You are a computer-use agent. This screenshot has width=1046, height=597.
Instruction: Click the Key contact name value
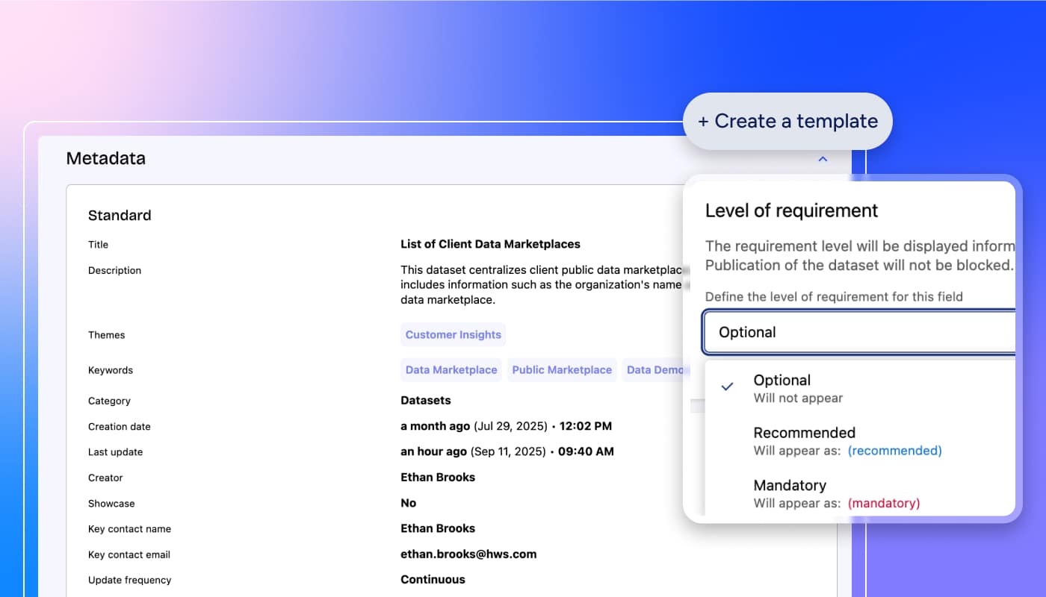(x=438, y=528)
